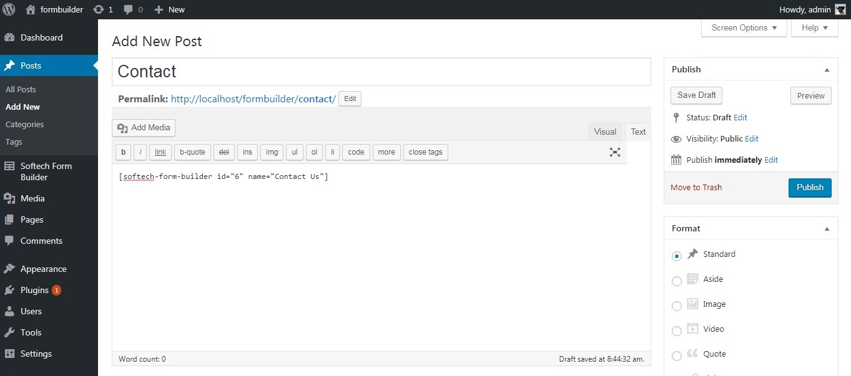Click the Settings sliders icon
This screenshot has width=851, height=376.
tap(9, 354)
